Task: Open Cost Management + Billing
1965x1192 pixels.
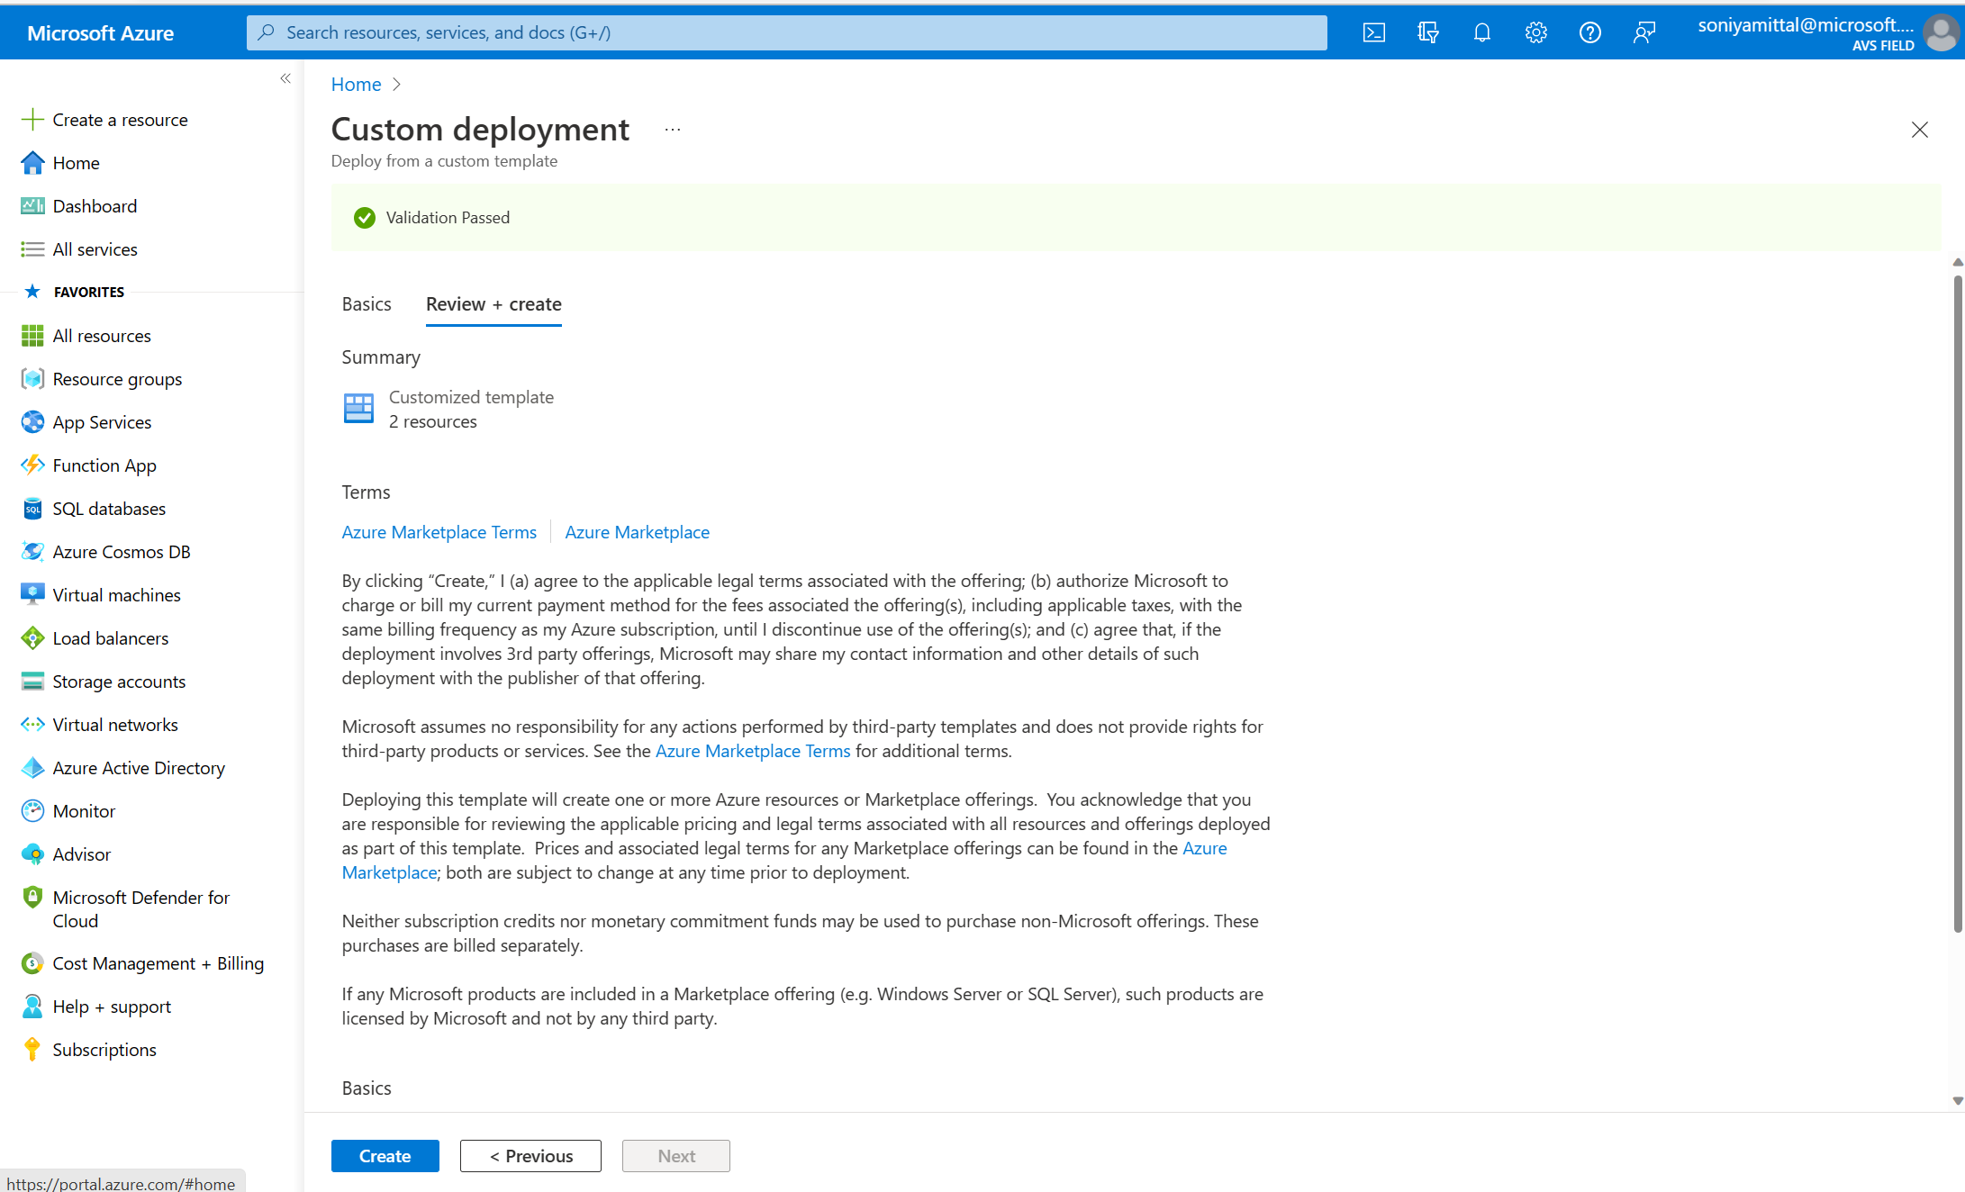Action: (158, 962)
